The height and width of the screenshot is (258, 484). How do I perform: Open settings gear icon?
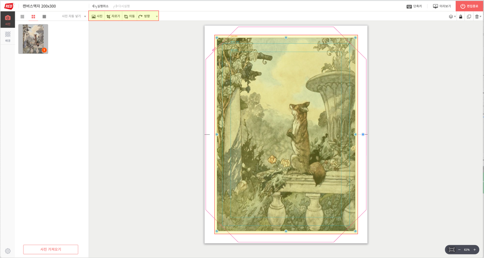(x=8, y=251)
